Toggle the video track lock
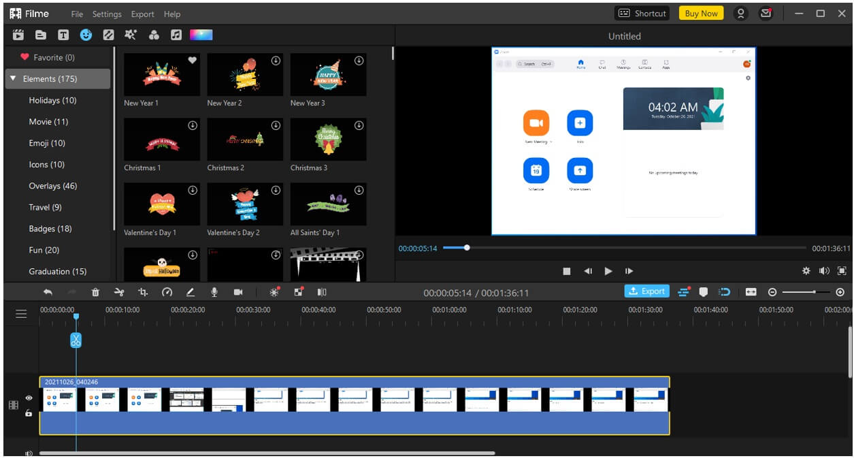854x465 pixels. tap(29, 413)
